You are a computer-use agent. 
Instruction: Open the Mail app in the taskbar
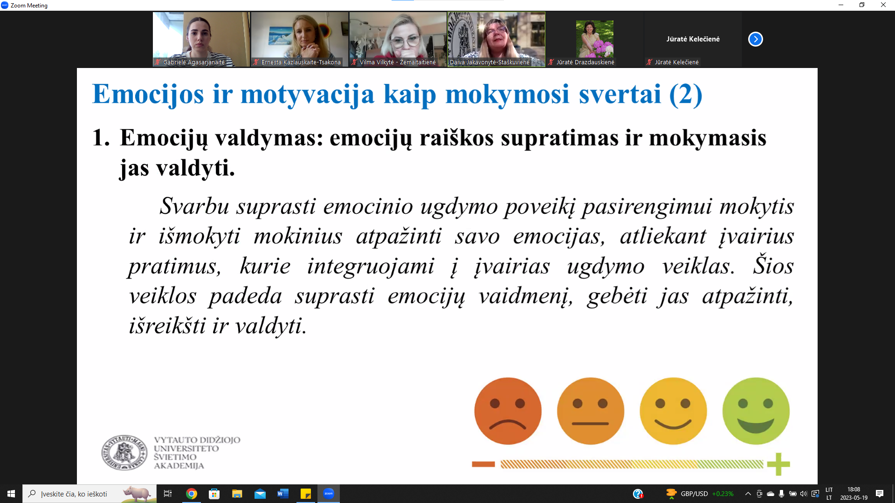[x=260, y=494]
